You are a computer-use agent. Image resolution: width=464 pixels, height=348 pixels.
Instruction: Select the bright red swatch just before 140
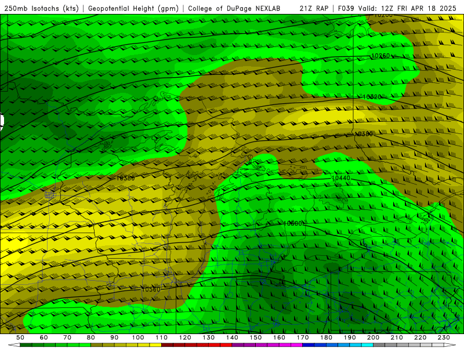tap(226, 345)
